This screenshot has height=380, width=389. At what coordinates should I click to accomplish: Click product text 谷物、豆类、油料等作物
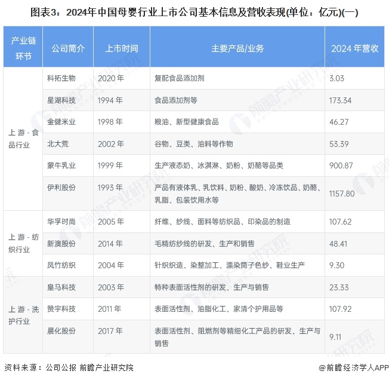pyautogui.click(x=193, y=144)
